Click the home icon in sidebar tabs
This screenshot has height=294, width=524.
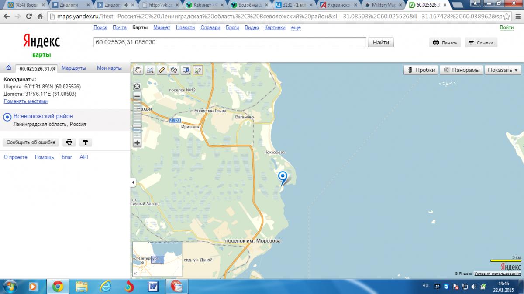coord(8,68)
